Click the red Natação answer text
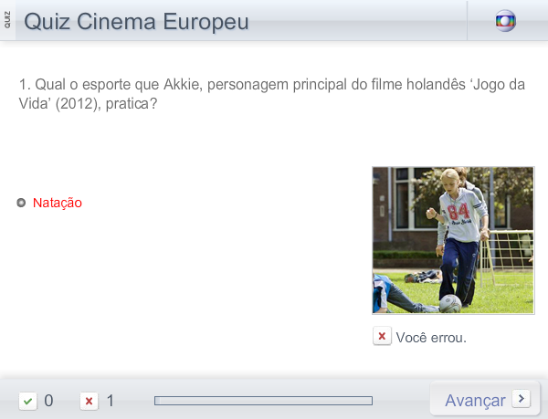 (x=58, y=203)
